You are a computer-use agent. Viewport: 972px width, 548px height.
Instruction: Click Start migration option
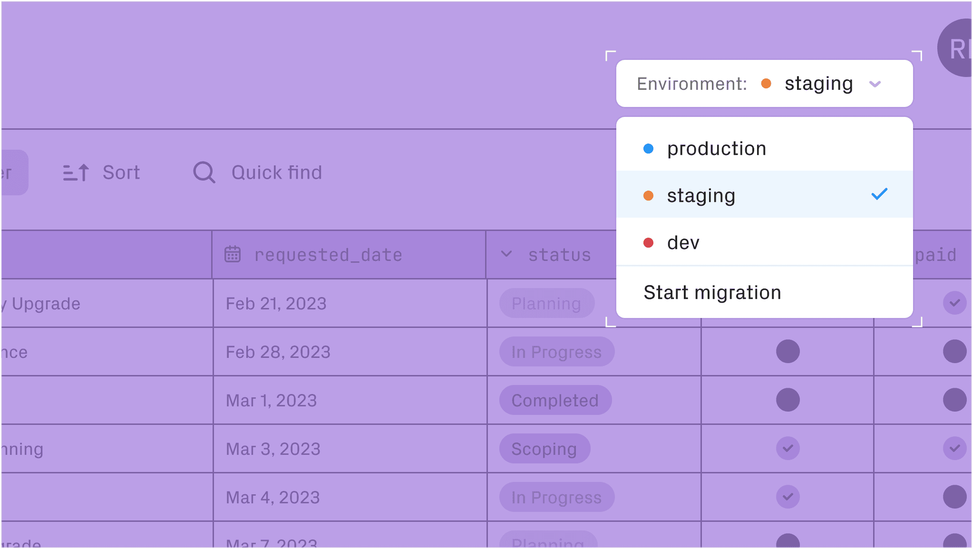tap(712, 292)
